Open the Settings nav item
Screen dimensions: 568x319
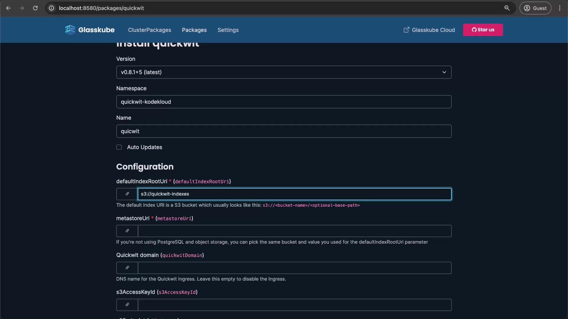[x=228, y=30]
